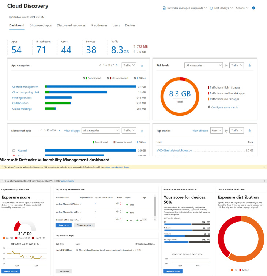Switch to the Discovered apps tab
The image size is (267, 276).
click(x=41, y=25)
